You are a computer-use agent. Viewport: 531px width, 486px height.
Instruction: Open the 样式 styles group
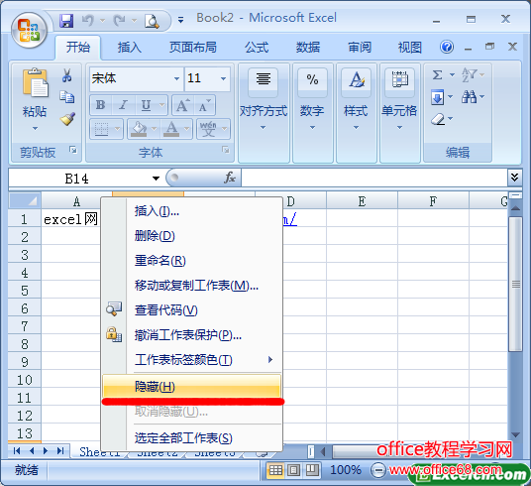click(x=356, y=112)
